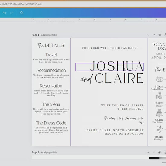Screen dimensions: 166x166
Task: Select the 'Dinner' timeline label
Action: [159, 106]
